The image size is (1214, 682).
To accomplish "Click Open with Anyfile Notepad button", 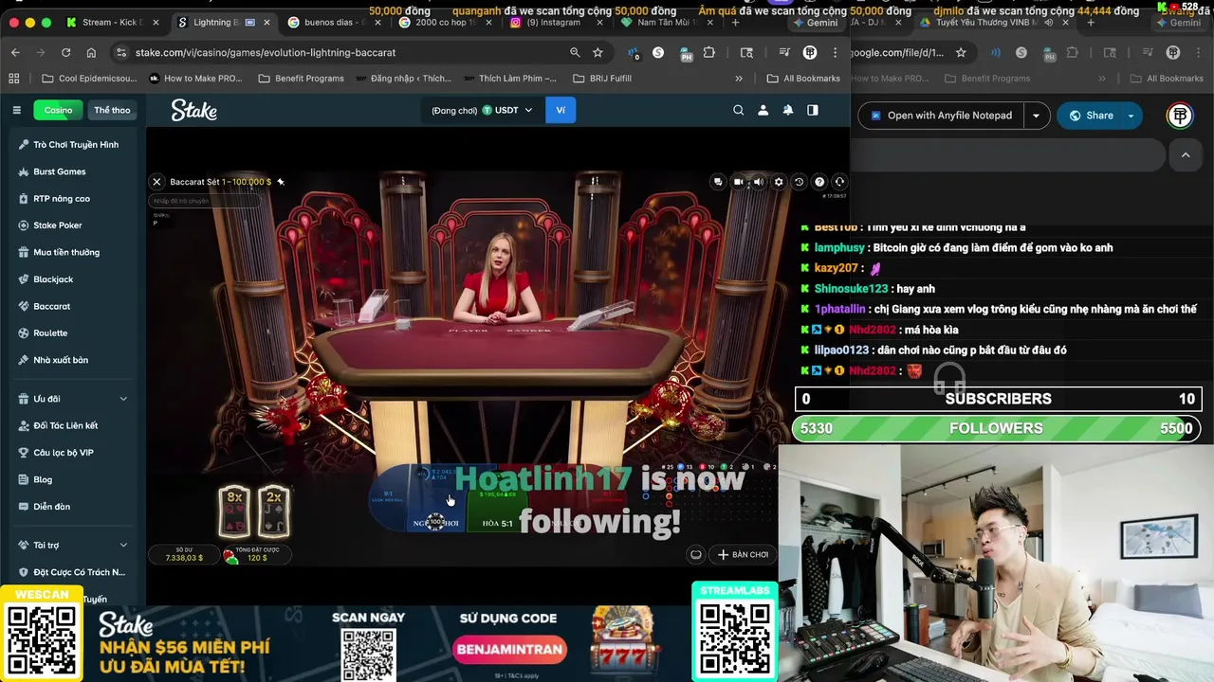I will (x=941, y=116).
